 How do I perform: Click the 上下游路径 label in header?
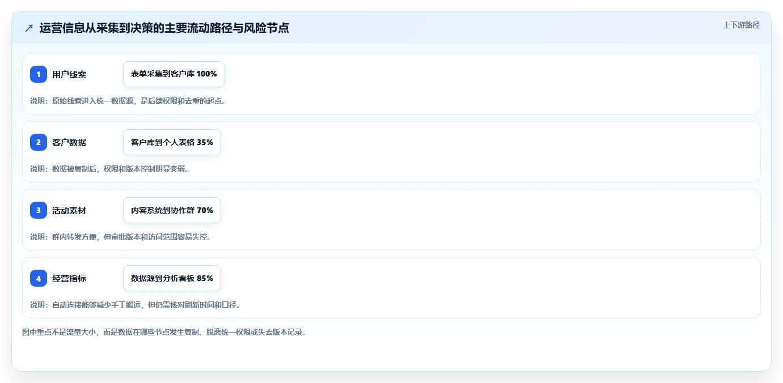point(741,25)
